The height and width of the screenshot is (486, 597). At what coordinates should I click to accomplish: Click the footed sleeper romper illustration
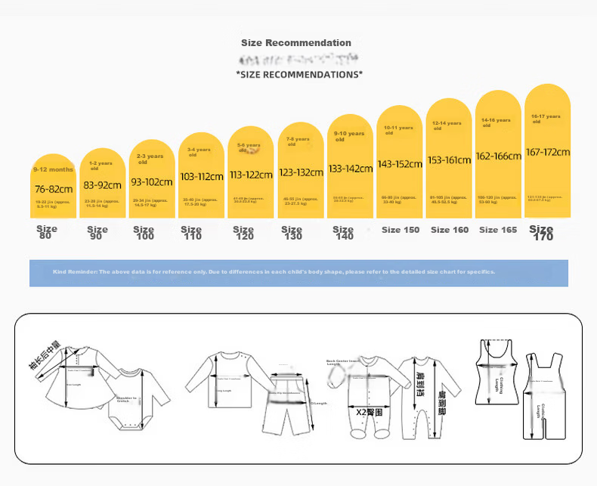(369, 398)
